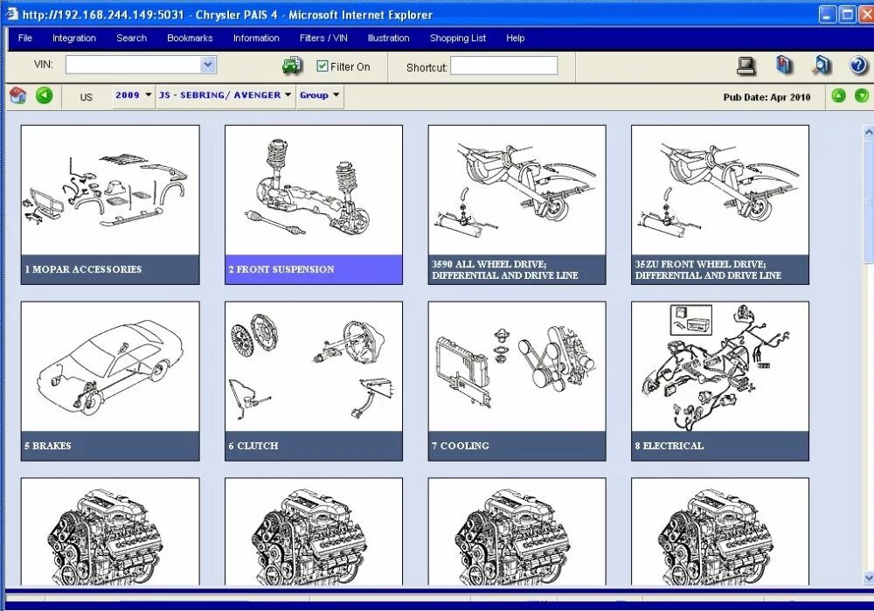Open 3590 ALL WHEEL DRIVE differential label
The image size is (874, 611).
click(517, 270)
